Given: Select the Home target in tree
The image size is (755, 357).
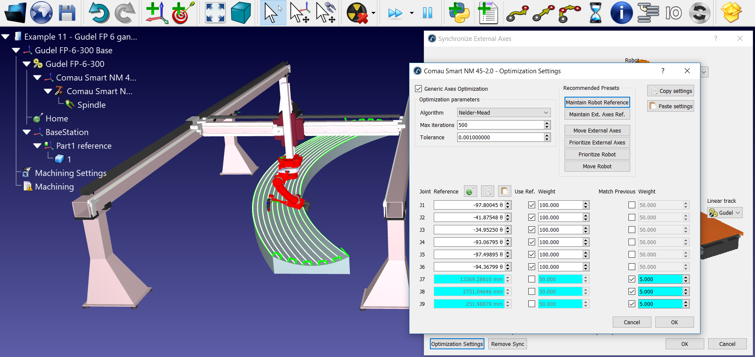Looking at the screenshot, I should [x=56, y=118].
